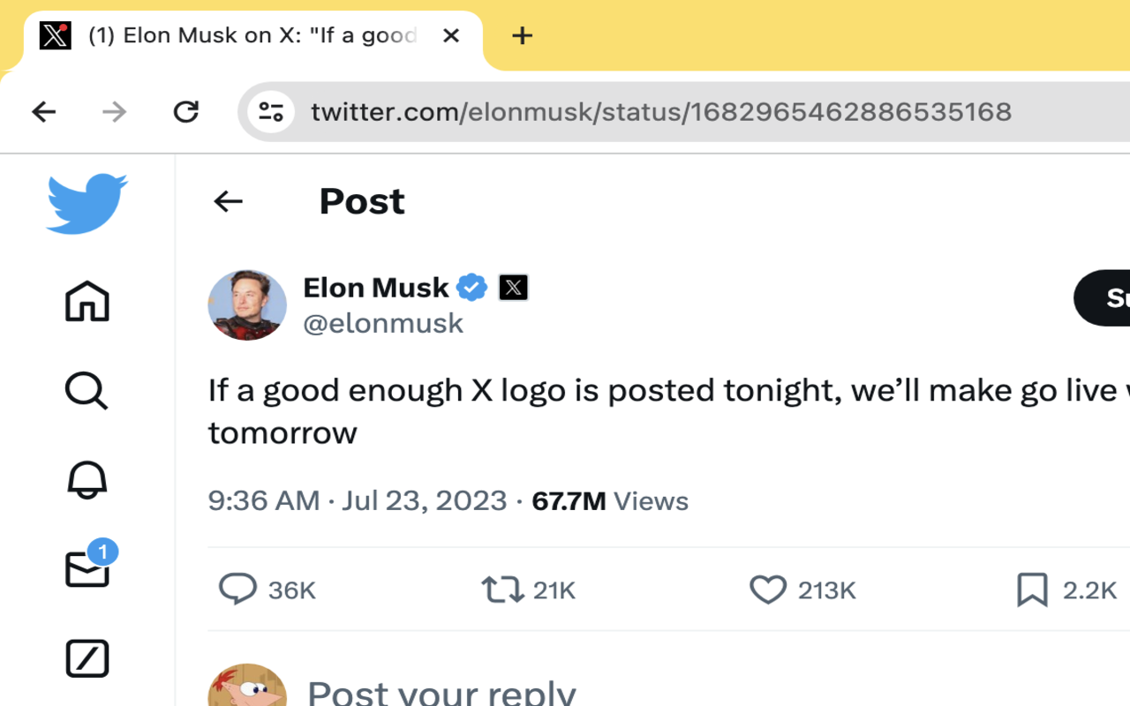Open the slash-square icon in sidebar
The width and height of the screenshot is (1130, 706).
87,658
